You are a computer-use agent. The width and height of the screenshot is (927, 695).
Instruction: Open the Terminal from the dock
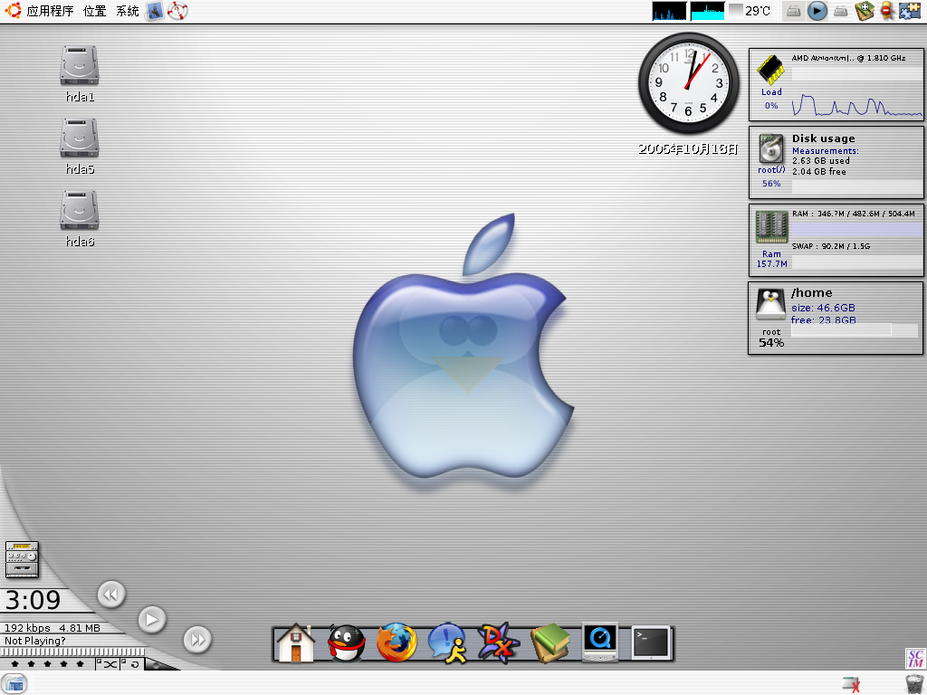[x=652, y=643]
